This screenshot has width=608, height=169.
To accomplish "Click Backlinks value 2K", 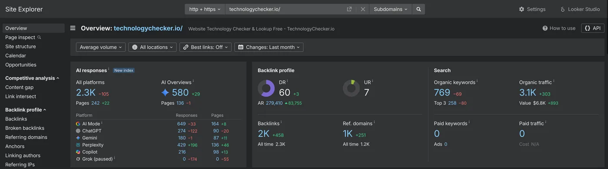I will tap(264, 134).
